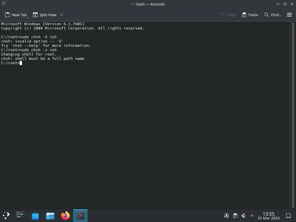The image size is (296, 222).
Task: Click the 'shell must be a full path name' line
Action: point(43,58)
